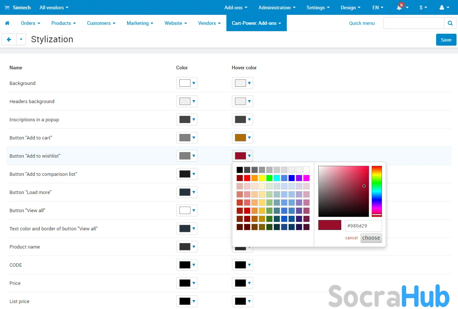The height and width of the screenshot is (309, 458).
Task: Open the Add-ons top menu
Action: tap(236, 7)
